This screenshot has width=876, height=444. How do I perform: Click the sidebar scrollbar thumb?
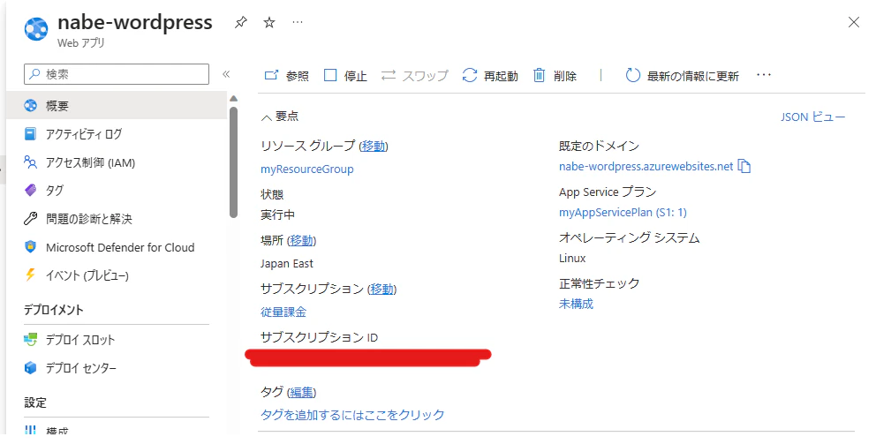coord(233,162)
